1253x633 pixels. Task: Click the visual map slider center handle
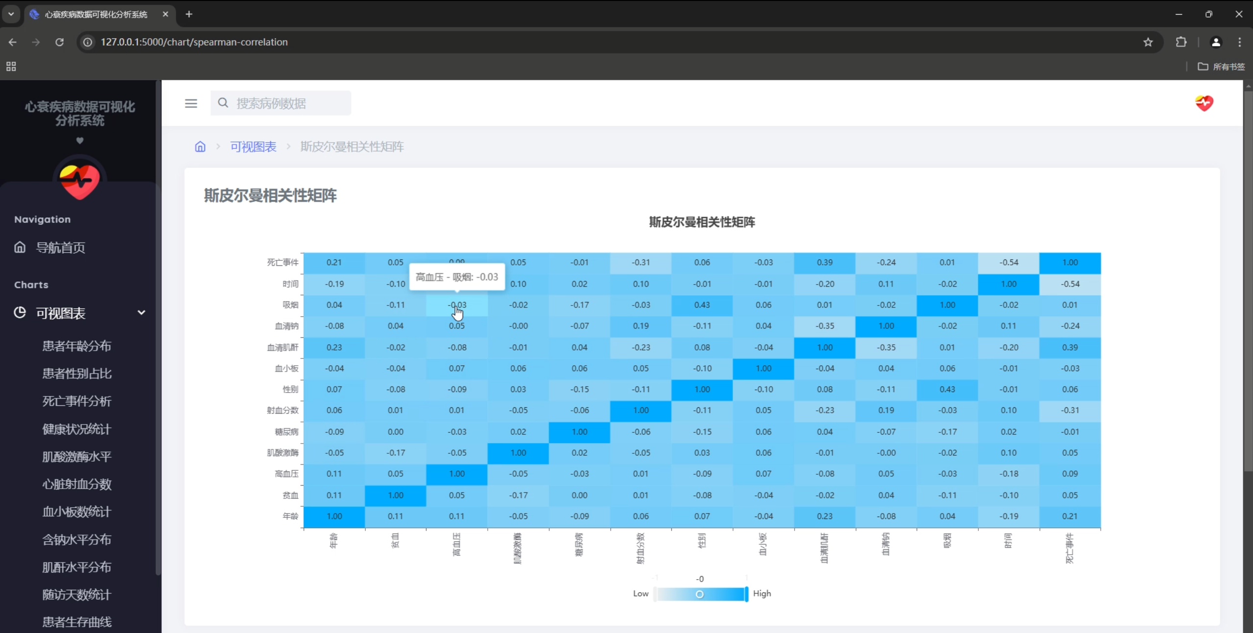(700, 594)
